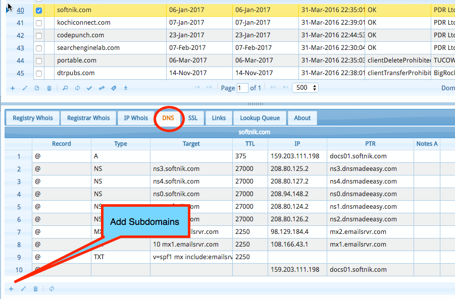The width and height of the screenshot is (455, 299).
Task: Click the add domain plus icon in the domain list toolbar
Action: click(x=13, y=88)
